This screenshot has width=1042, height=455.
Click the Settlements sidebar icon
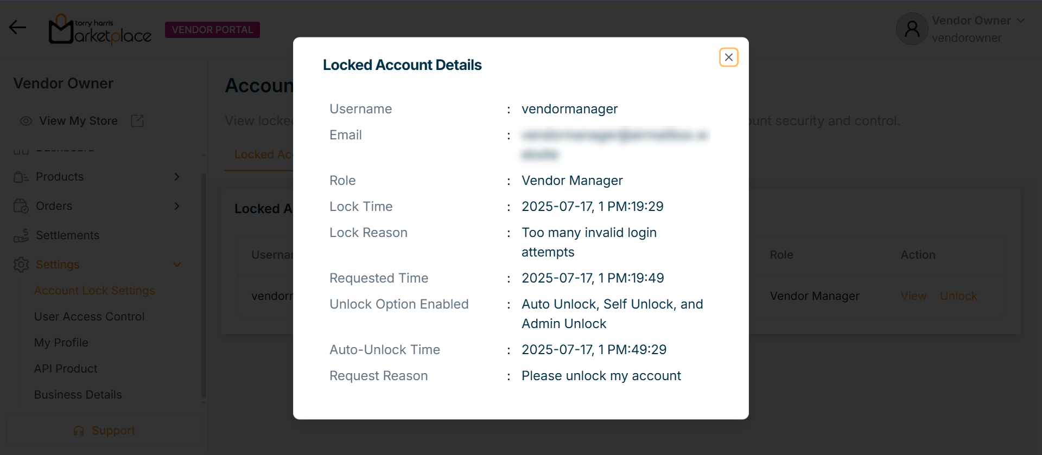21,235
